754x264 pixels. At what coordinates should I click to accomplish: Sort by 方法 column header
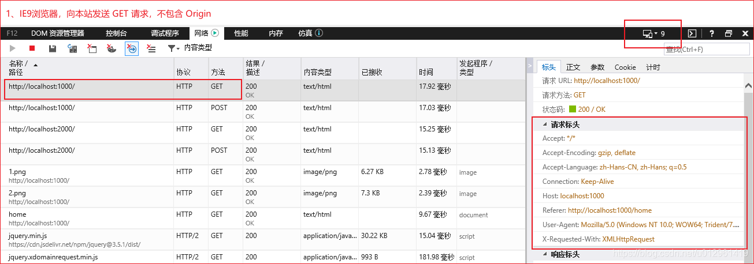[225, 68]
